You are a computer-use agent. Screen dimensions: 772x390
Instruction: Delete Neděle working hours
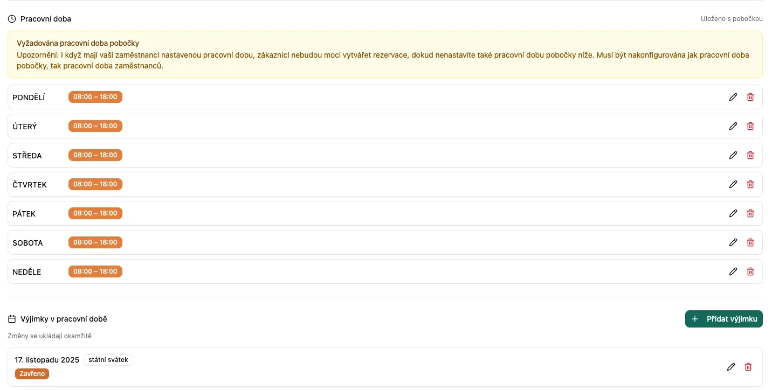[750, 271]
